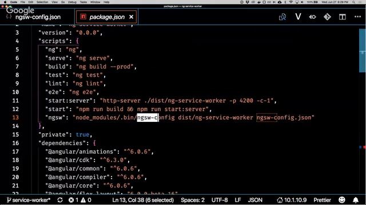This screenshot has width=366, height=205.
Task: Click the "npm run build && npm run start:server" value
Action: [142, 109]
